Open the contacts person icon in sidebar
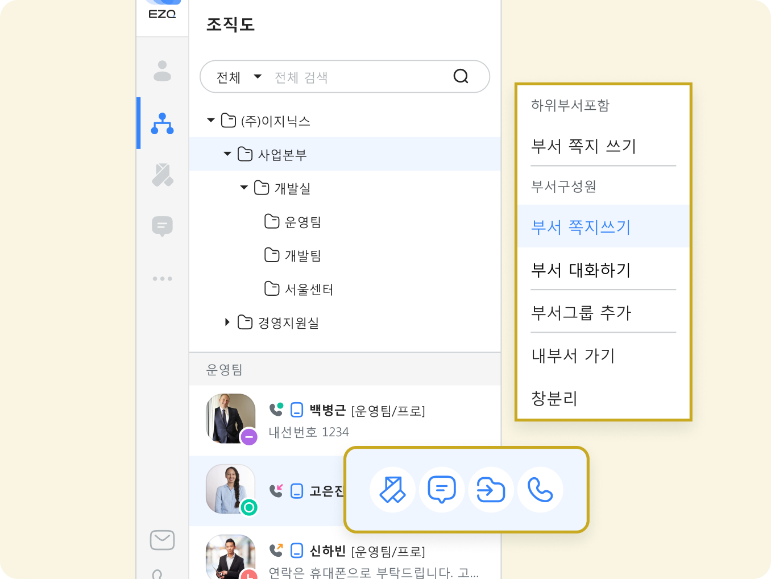The width and height of the screenshot is (771, 579). [162, 71]
